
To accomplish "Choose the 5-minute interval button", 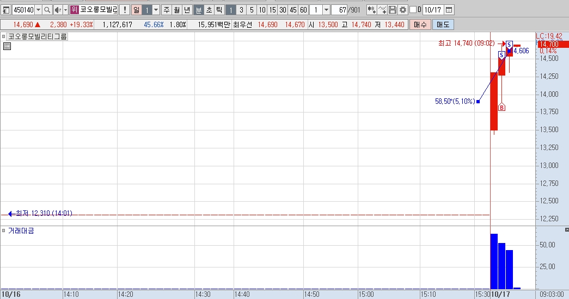I will tap(252, 10).
